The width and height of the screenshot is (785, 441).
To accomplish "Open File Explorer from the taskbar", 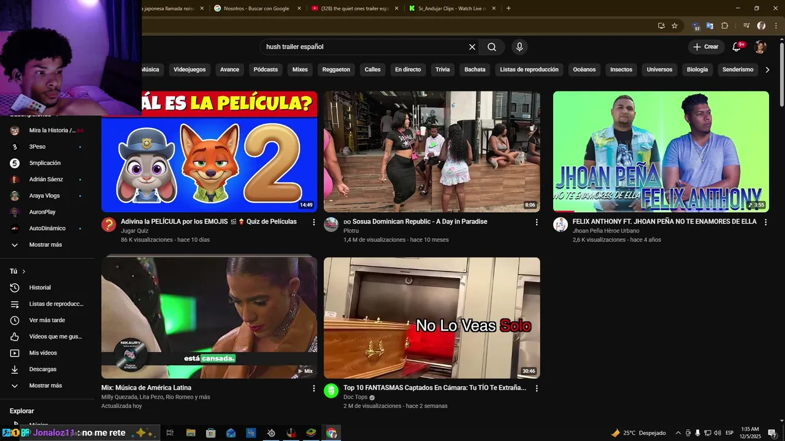I will (191, 433).
